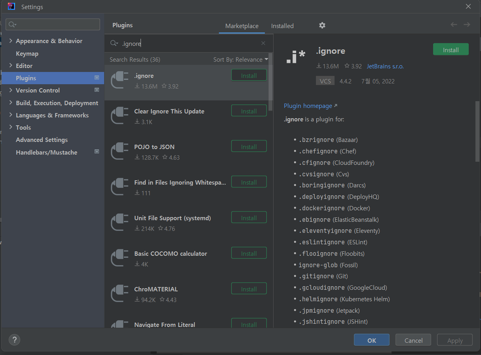
Task: Expand Build, Execution, Deployment node
Action: coord(11,103)
